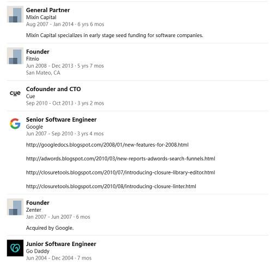Screen dimensions: 272x264
Task: Open the adwords search-funnels blog URL
Action: 121,159
